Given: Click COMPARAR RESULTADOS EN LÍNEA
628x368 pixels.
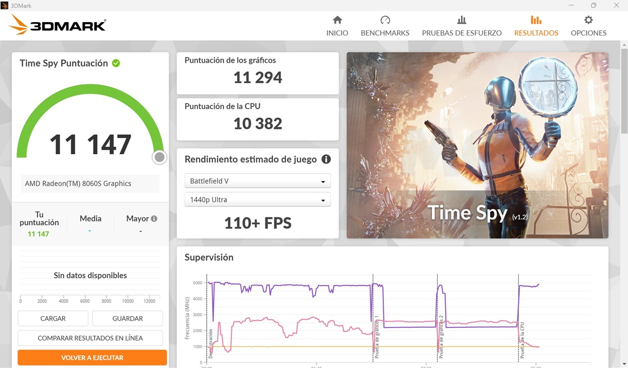Looking at the screenshot, I should click(90, 338).
